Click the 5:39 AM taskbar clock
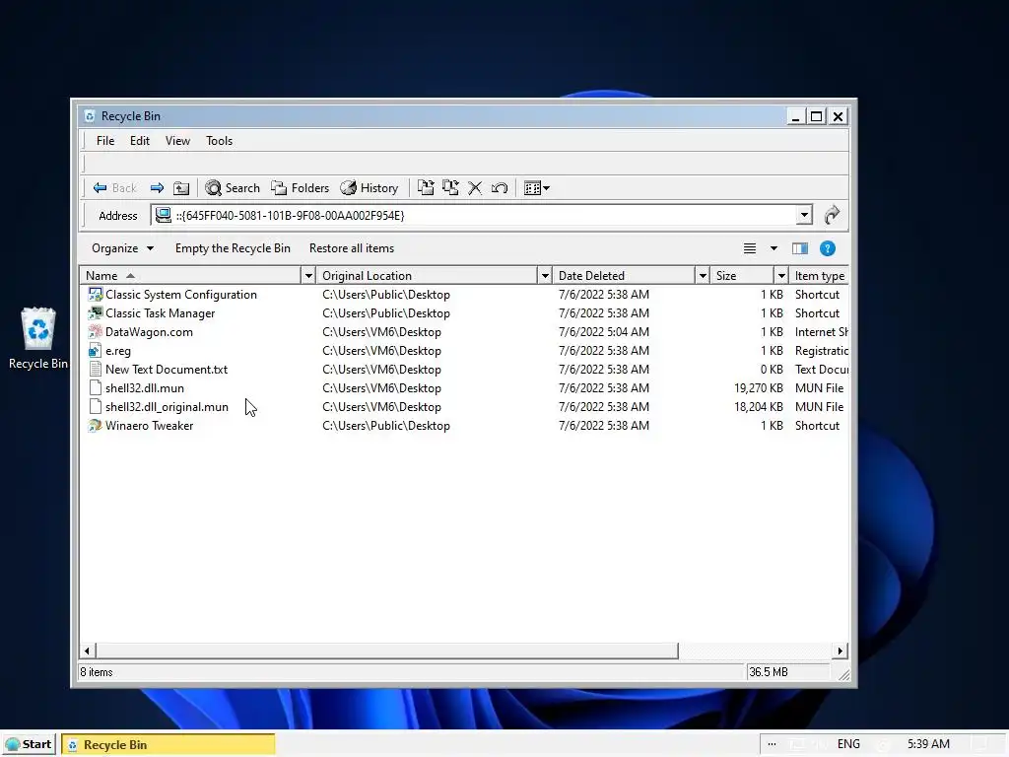This screenshot has height=757, width=1009. [x=928, y=744]
